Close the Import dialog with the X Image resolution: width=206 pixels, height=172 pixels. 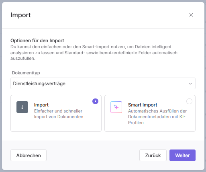[191, 15]
